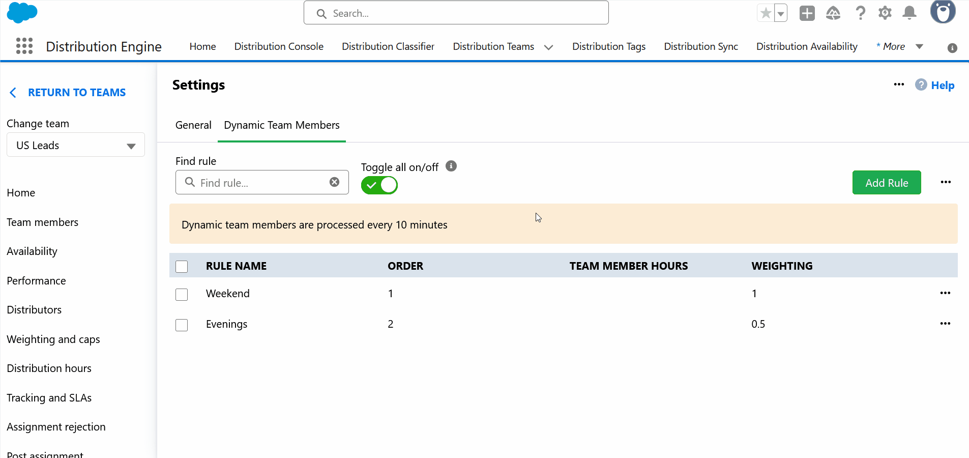Open Distributors in the sidebar

pos(34,310)
